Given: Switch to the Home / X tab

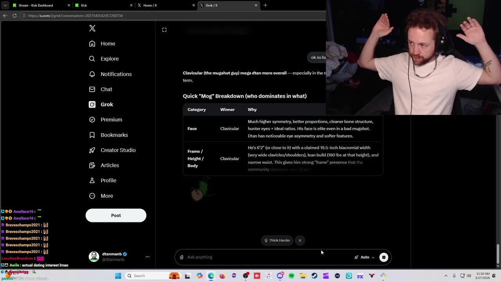Looking at the screenshot, I should [x=166, y=5].
